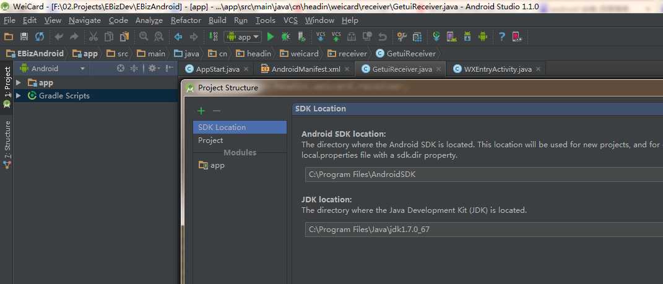Click the Help question mark icon
Viewport: 663px width, 284px height.
[502, 37]
